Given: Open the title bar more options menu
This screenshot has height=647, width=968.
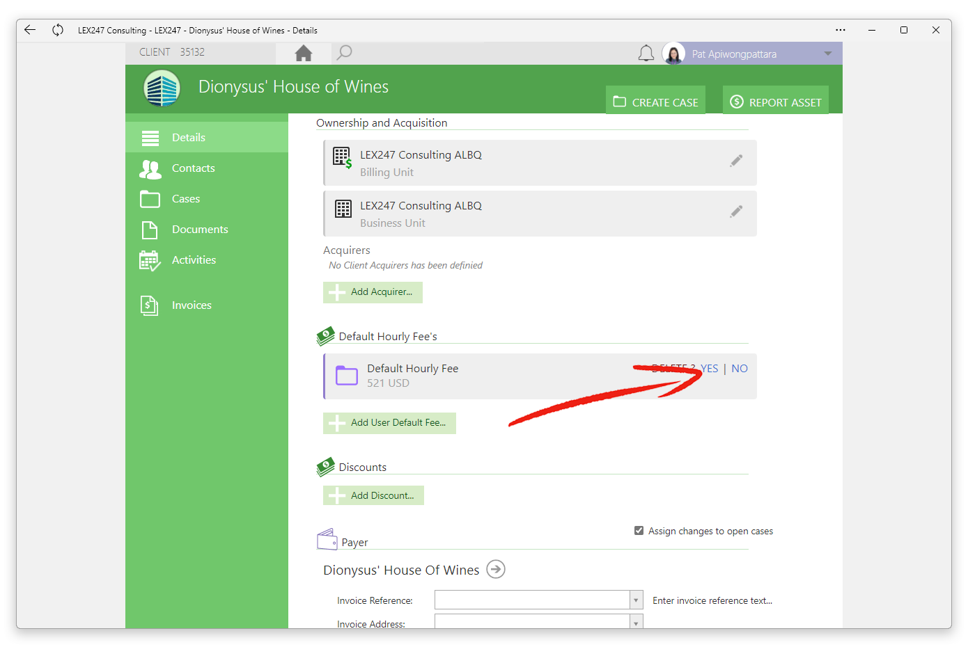Looking at the screenshot, I should [x=841, y=30].
